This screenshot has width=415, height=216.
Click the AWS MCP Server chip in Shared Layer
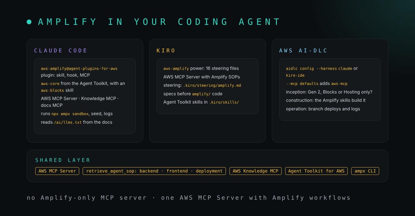[x=57, y=171]
